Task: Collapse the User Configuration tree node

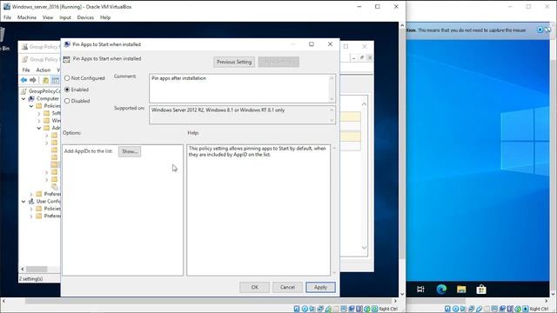Action: (23, 201)
